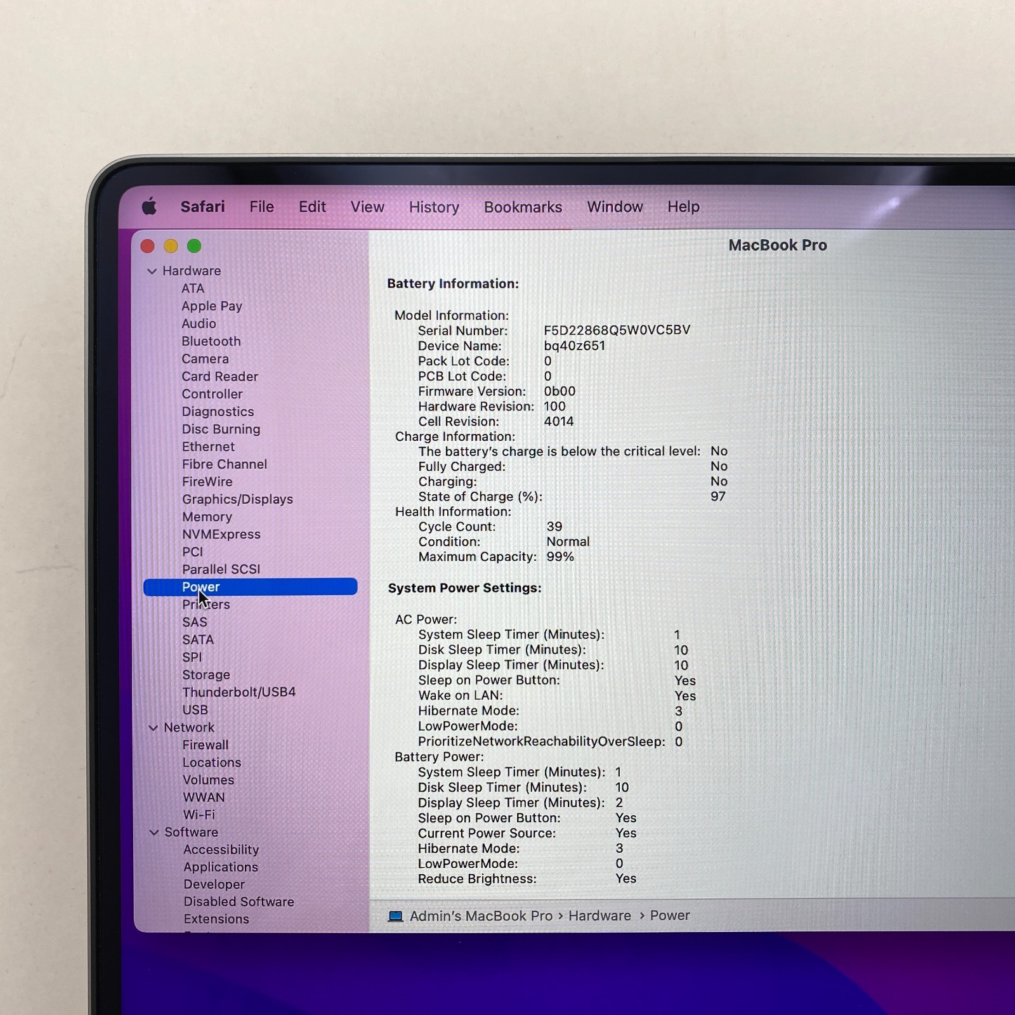This screenshot has height=1015, width=1015.
Task: Select Ethernet in the sidebar
Action: pos(208,447)
